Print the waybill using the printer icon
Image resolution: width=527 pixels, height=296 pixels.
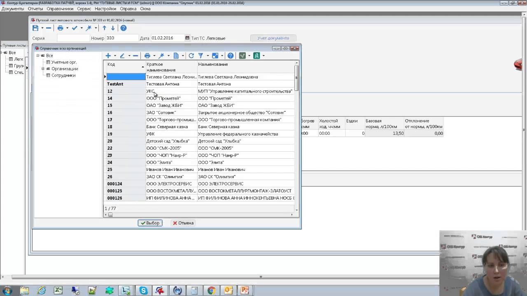[x=60, y=28]
